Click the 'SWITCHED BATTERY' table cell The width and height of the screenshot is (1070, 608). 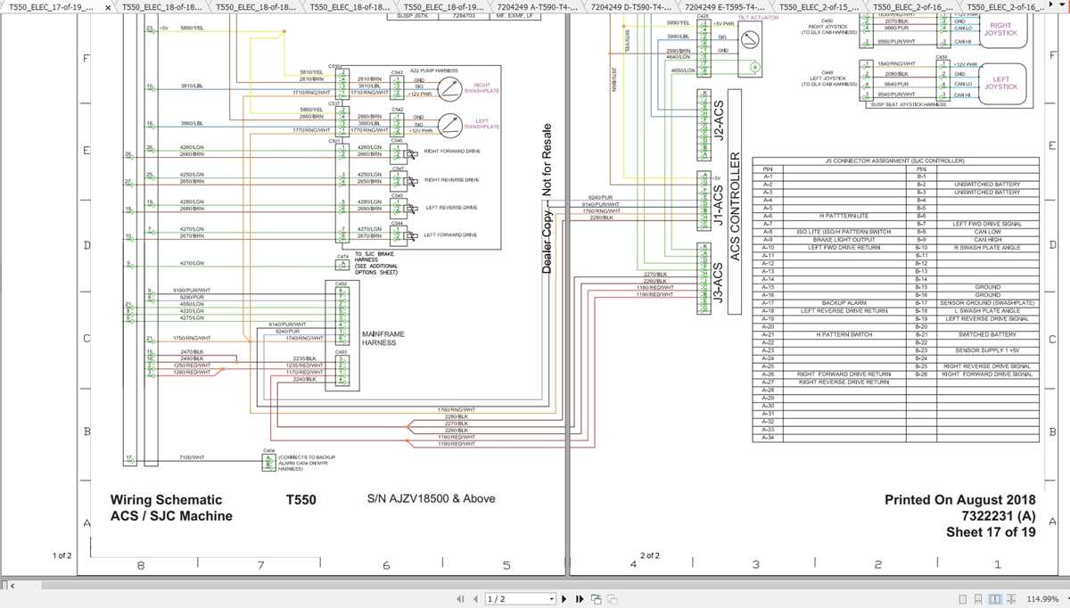987,334
